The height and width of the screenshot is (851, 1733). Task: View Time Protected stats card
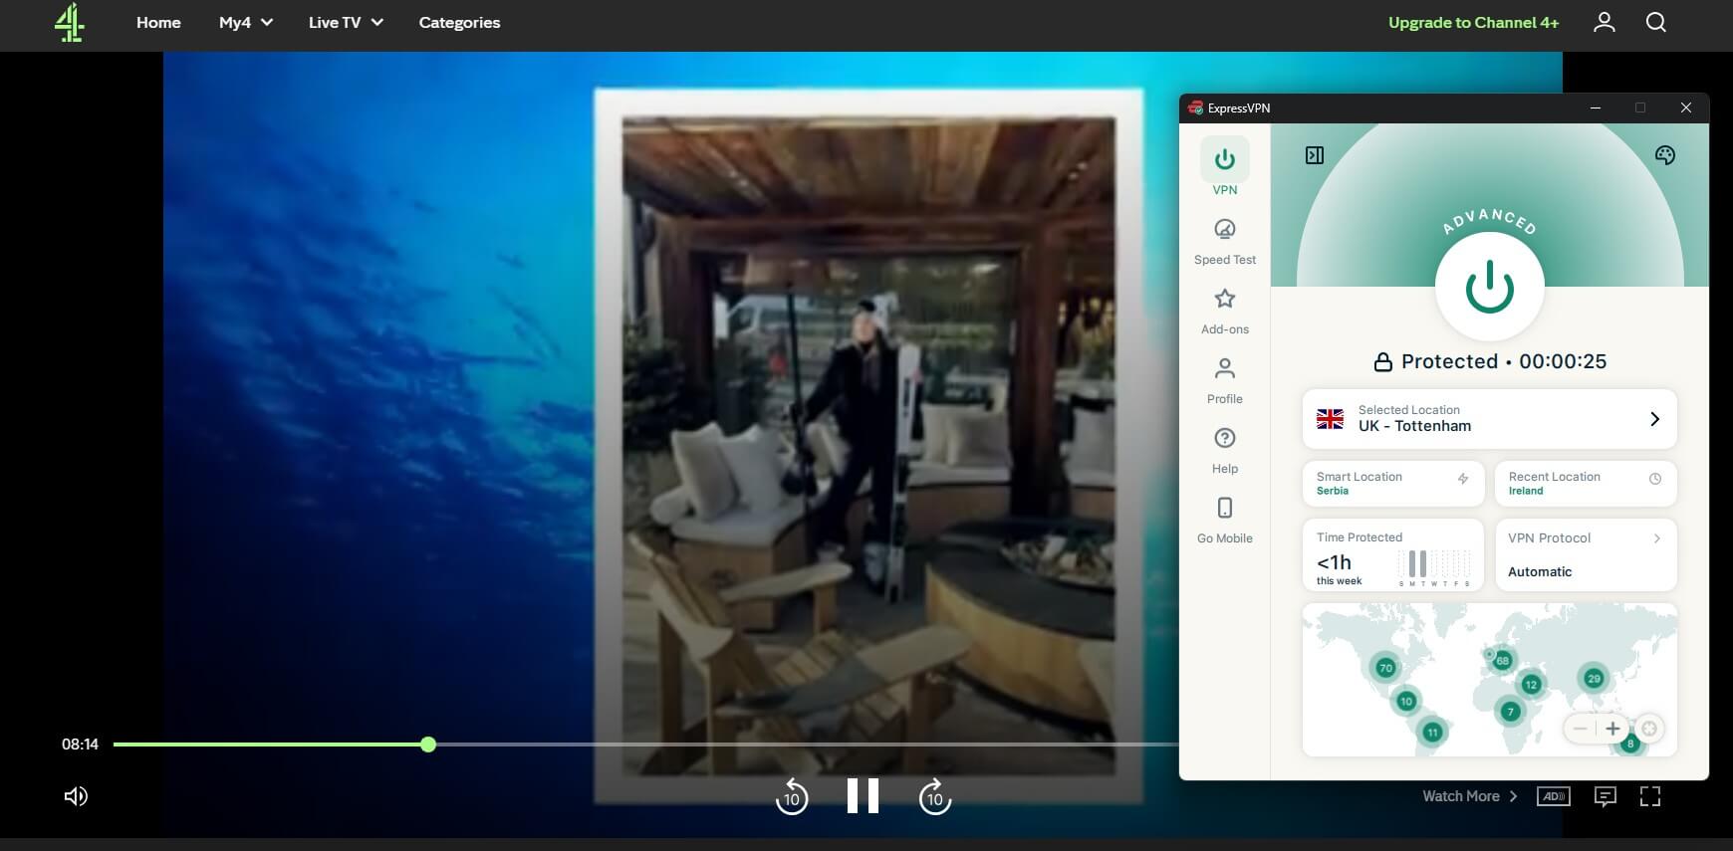[x=1393, y=554]
